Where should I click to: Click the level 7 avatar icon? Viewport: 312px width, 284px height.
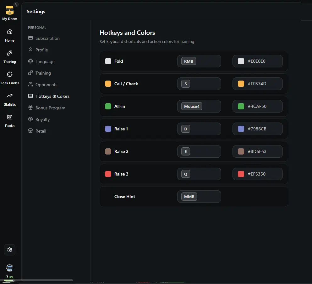pos(9,268)
